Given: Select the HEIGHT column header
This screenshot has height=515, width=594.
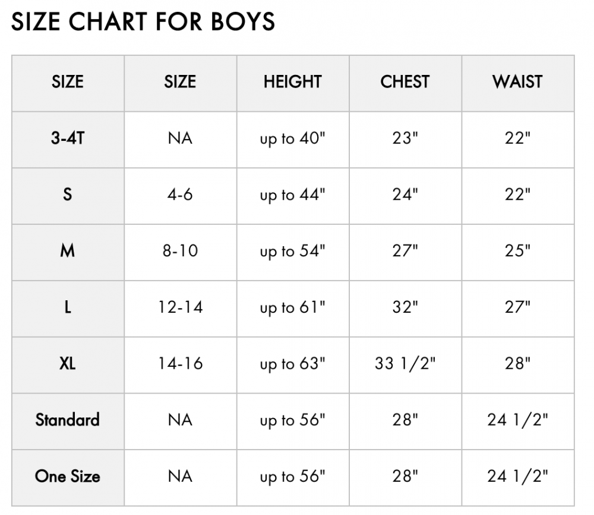Looking at the screenshot, I should [x=293, y=82].
